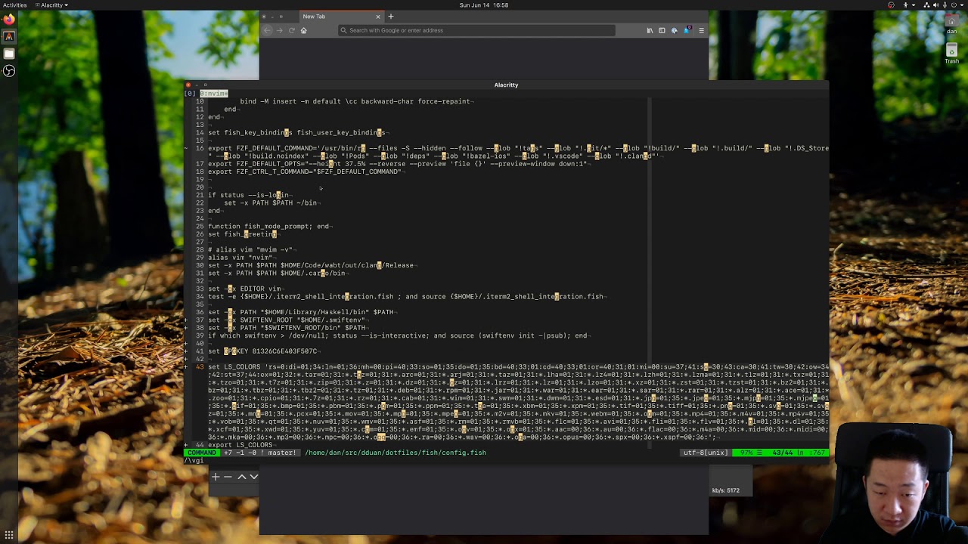Click the /\vgi search command line
968x544 pixels.
click(194, 460)
